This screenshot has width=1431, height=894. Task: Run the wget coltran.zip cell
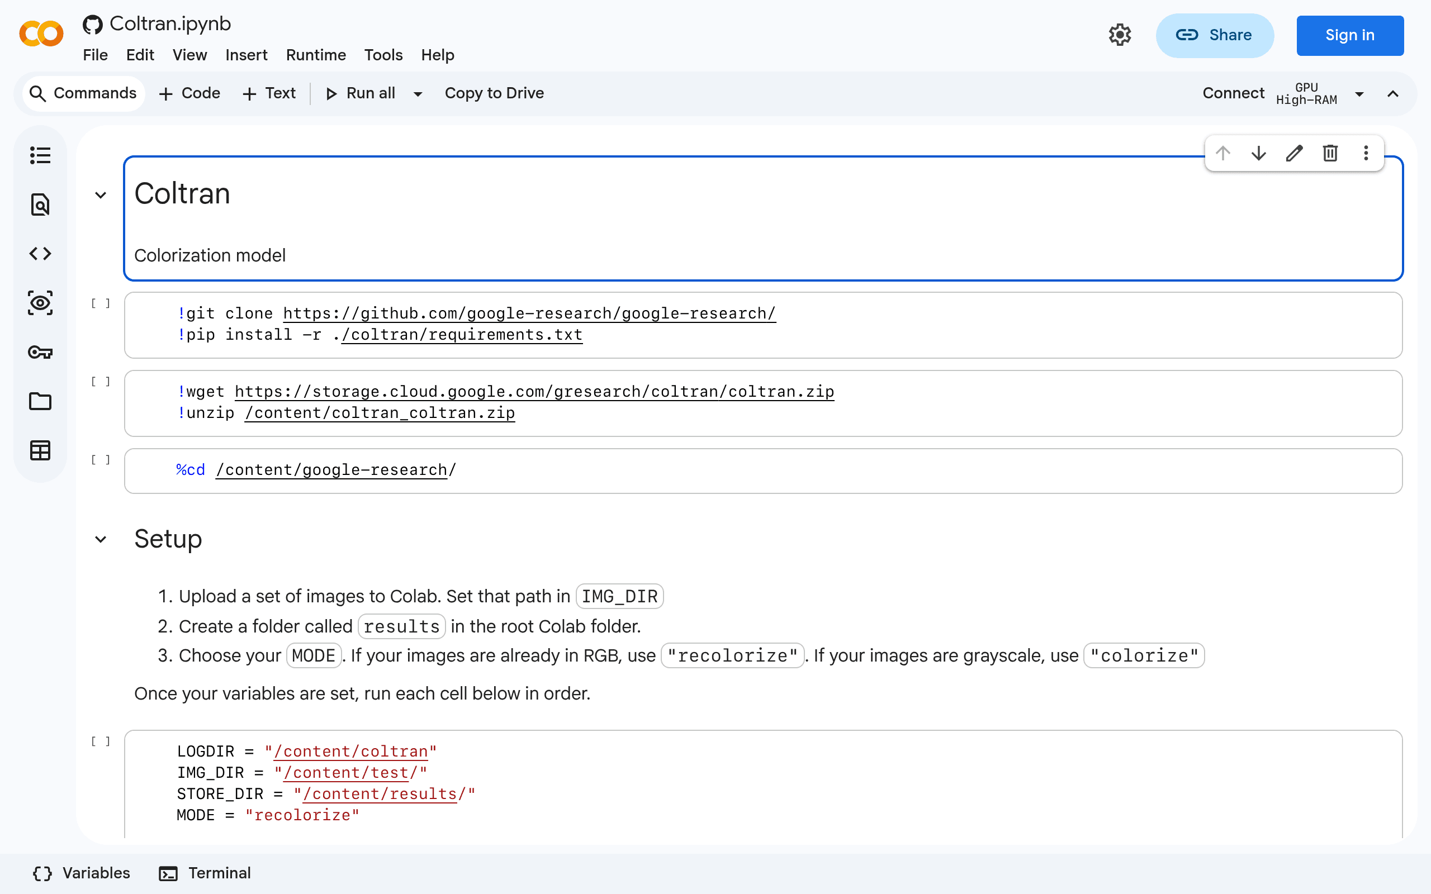coord(101,382)
